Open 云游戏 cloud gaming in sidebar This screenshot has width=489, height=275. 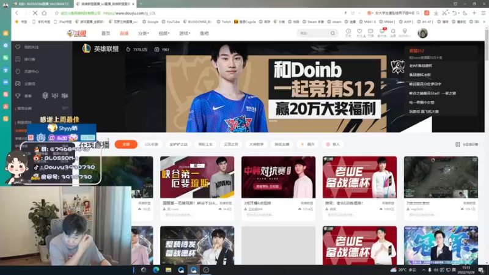(29, 84)
